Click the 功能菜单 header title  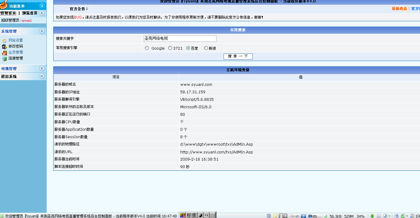[17, 6]
